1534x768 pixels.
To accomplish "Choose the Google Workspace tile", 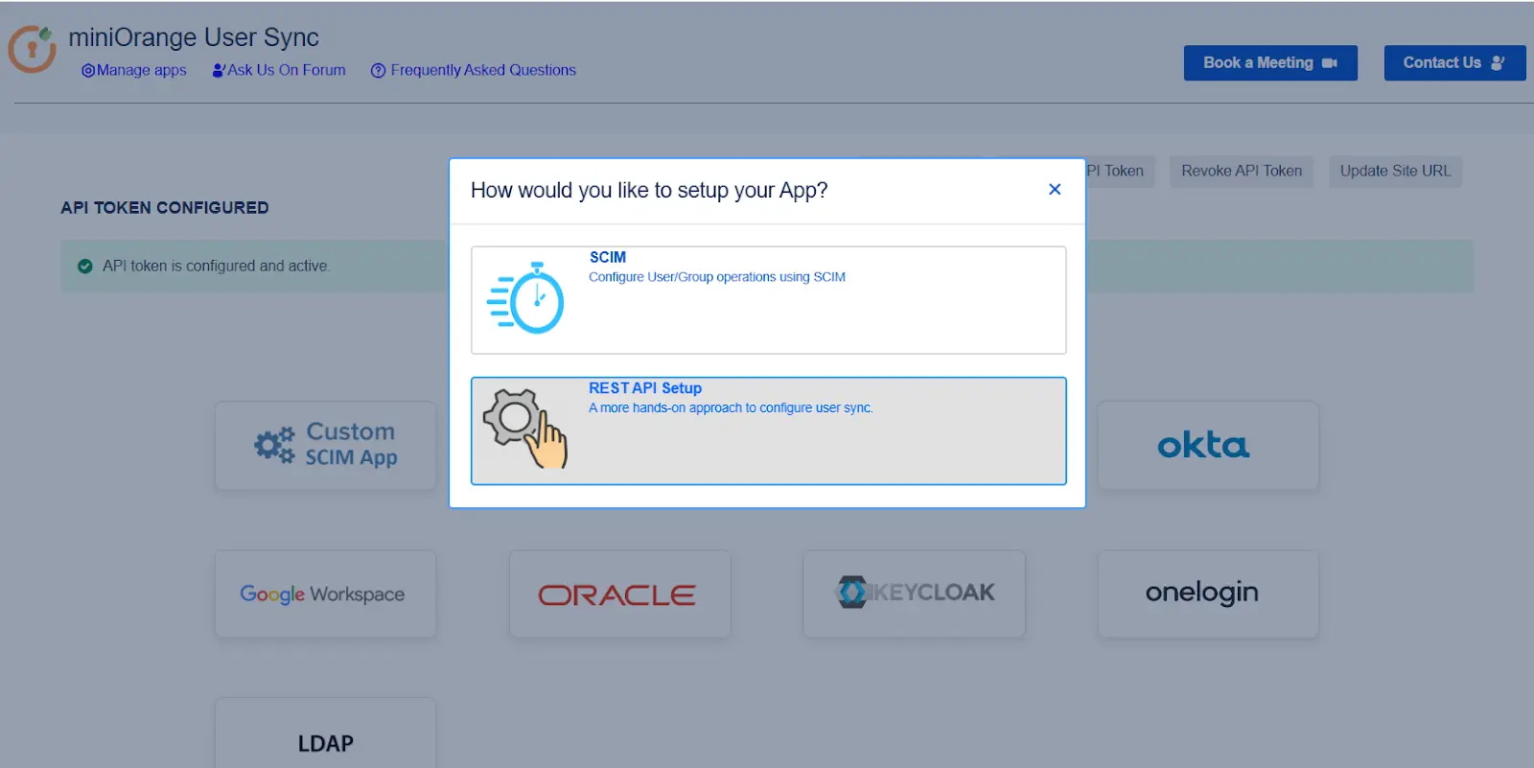I will (x=326, y=594).
